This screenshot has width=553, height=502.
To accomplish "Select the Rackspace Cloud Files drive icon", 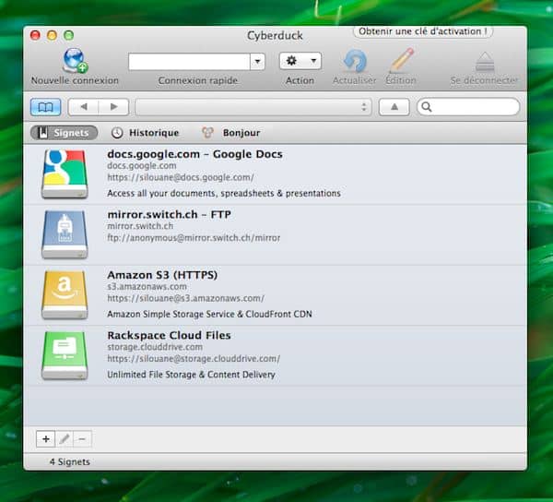I will 65,355.
